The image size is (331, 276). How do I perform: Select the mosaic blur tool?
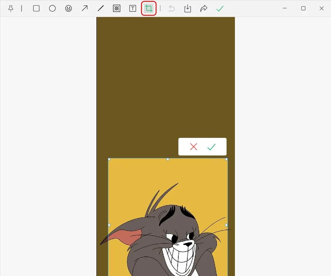tap(117, 9)
